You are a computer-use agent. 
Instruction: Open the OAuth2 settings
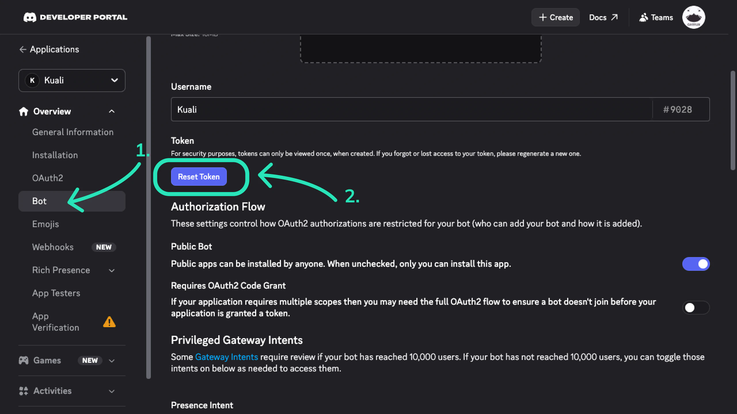[x=48, y=178]
